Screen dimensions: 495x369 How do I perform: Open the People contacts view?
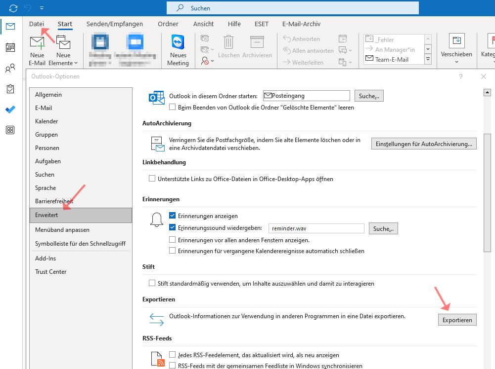click(10, 68)
